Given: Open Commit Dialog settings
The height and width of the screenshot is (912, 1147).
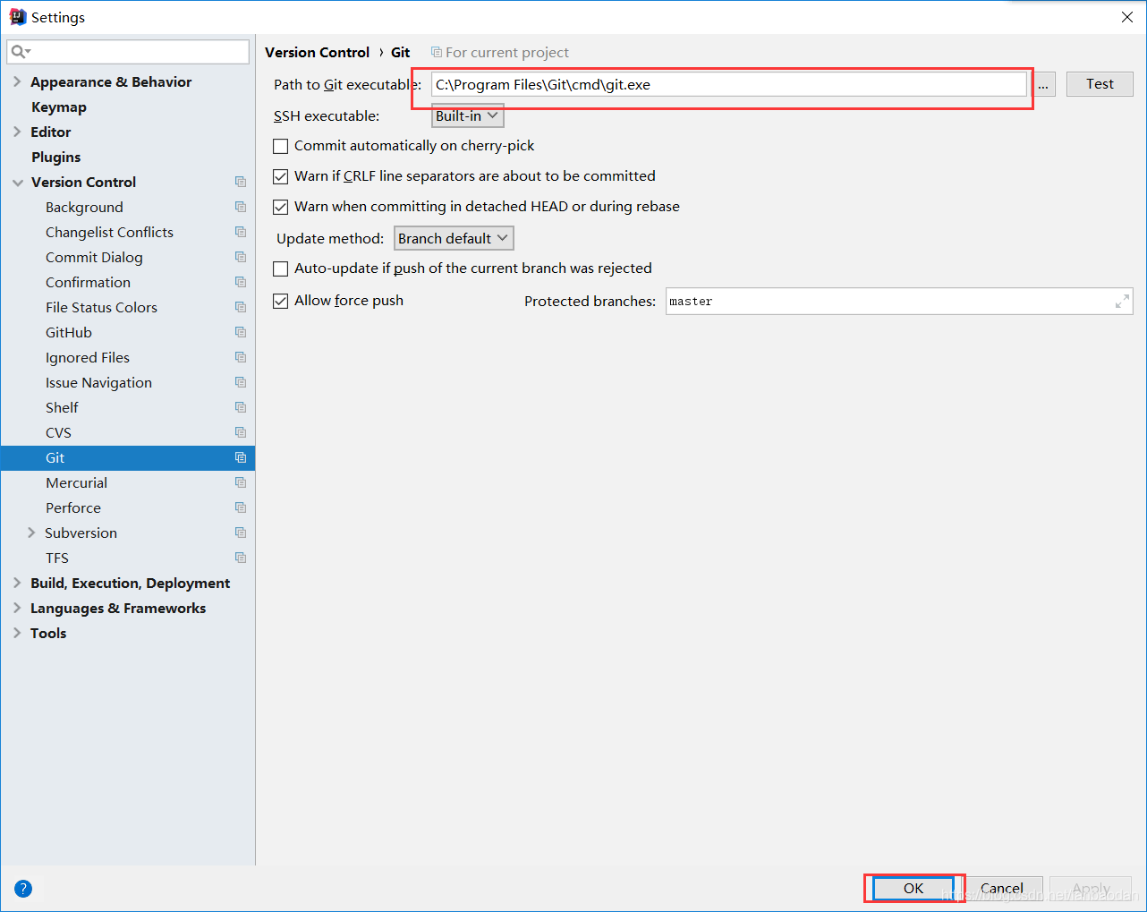Looking at the screenshot, I should point(94,257).
